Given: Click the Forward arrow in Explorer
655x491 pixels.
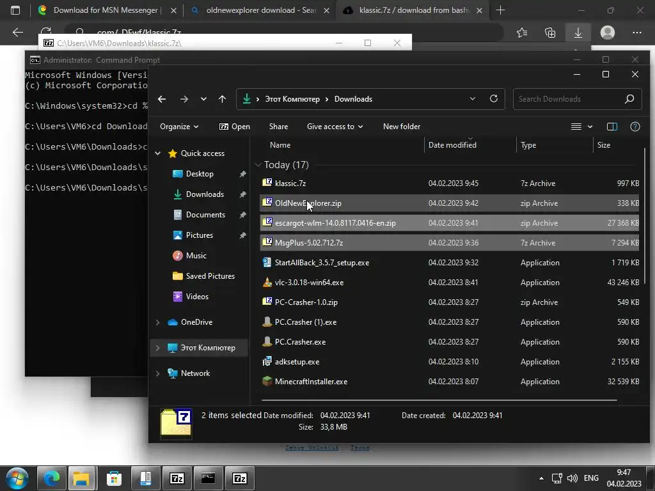Looking at the screenshot, I should point(184,99).
